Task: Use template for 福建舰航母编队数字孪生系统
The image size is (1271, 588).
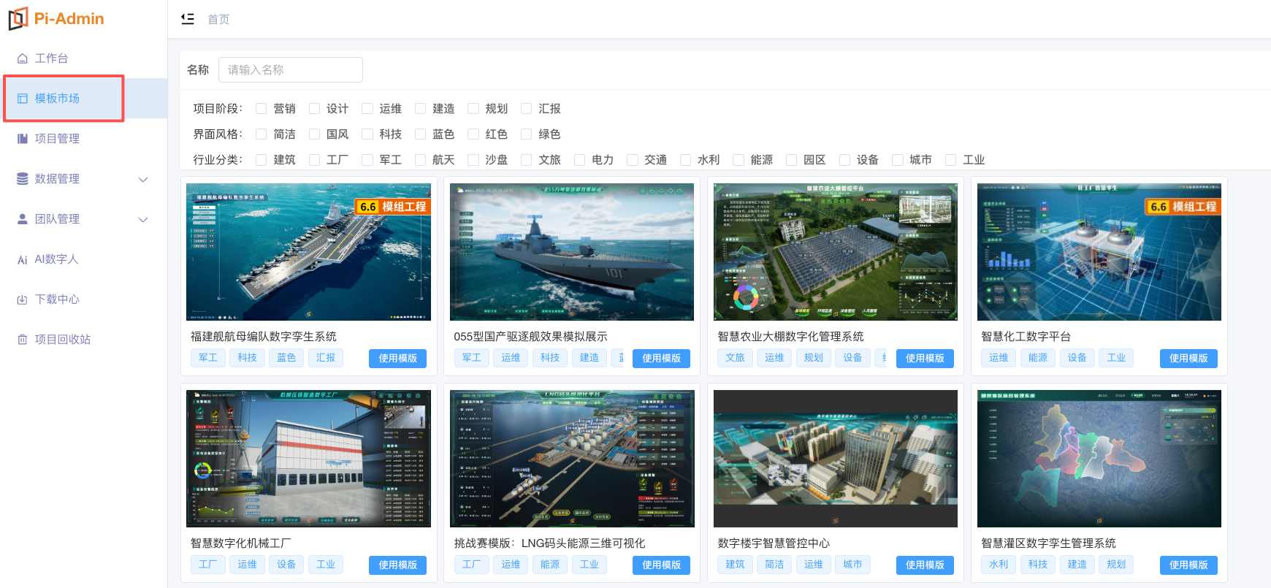Action: (x=397, y=359)
